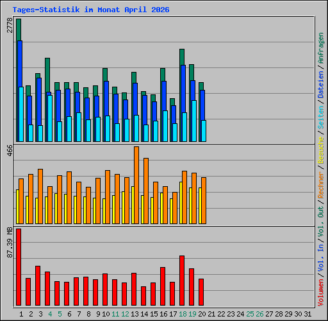Click day label 17 on the x-axis
The height and width of the screenshot is (321, 328).
[173, 314]
